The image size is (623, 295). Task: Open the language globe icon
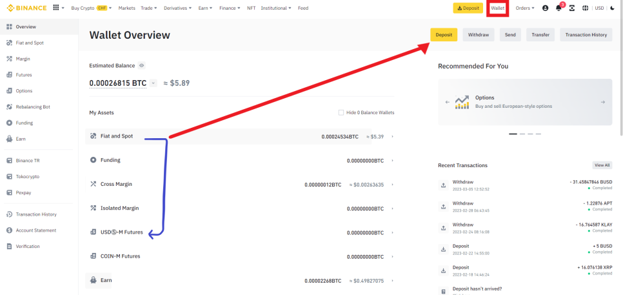point(585,8)
